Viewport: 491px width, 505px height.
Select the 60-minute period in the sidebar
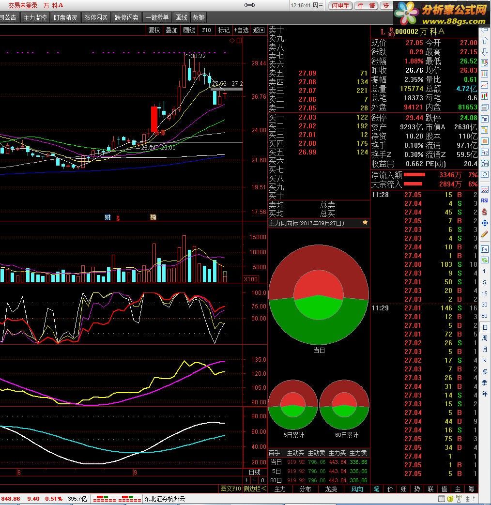coord(484,316)
